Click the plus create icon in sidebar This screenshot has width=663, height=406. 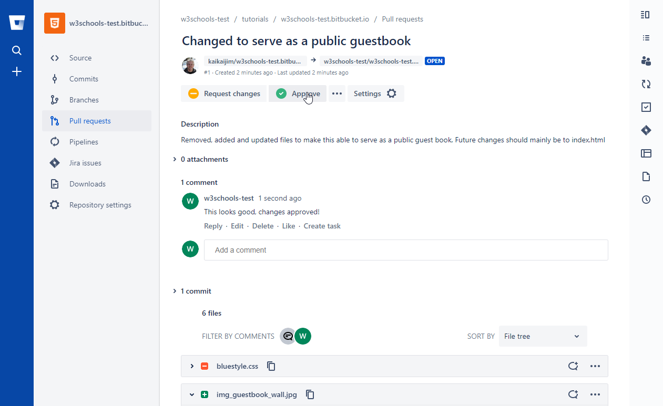coord(17,71)
